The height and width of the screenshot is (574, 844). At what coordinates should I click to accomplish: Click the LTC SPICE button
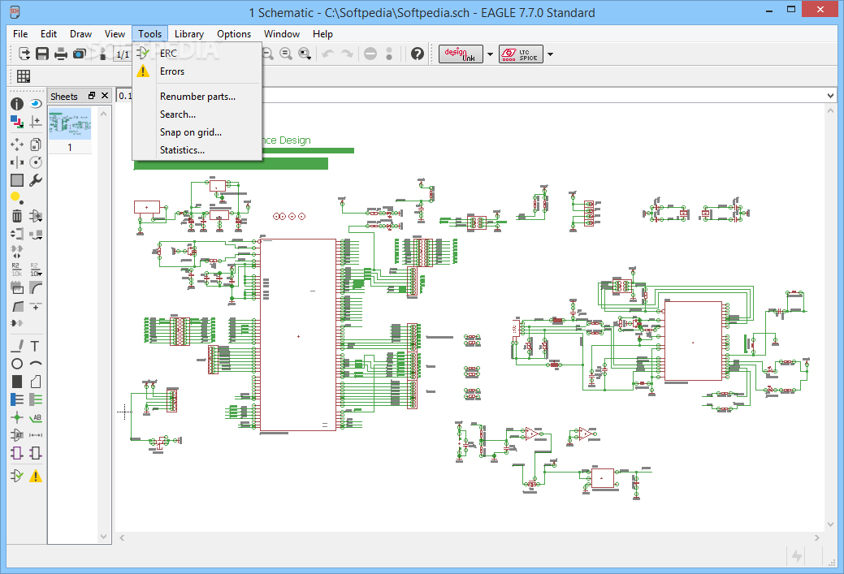[521, 54]
